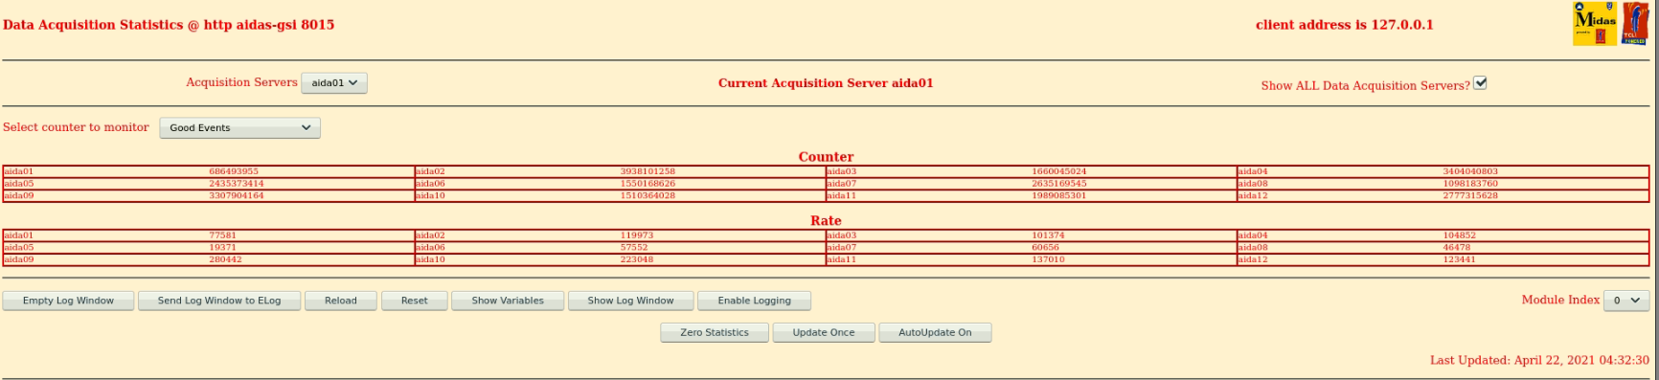Click the TCL feather logo icon
This screenshot has width=1659, height=380.
(1635, 24)
